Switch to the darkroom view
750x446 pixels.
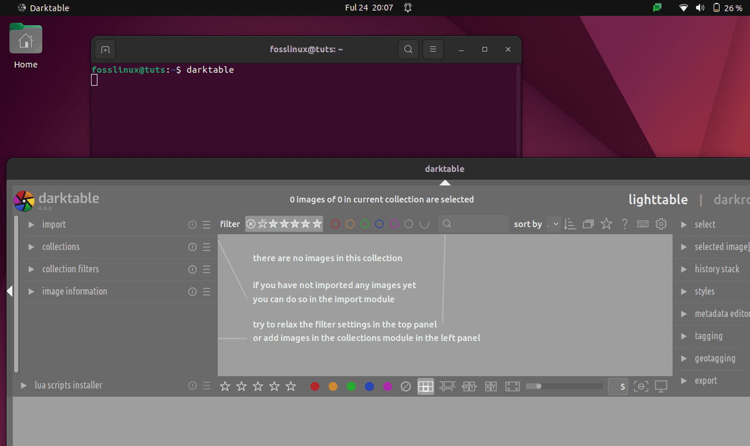click(731, 200)
